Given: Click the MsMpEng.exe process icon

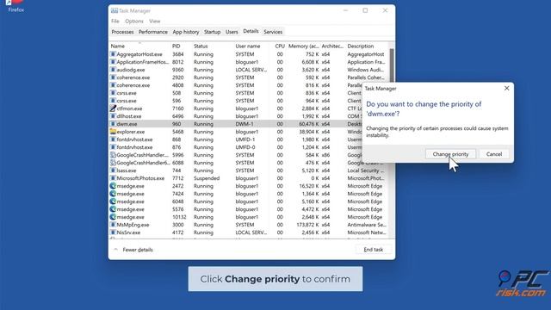Looking at the screenshot, I should (113, 225).
